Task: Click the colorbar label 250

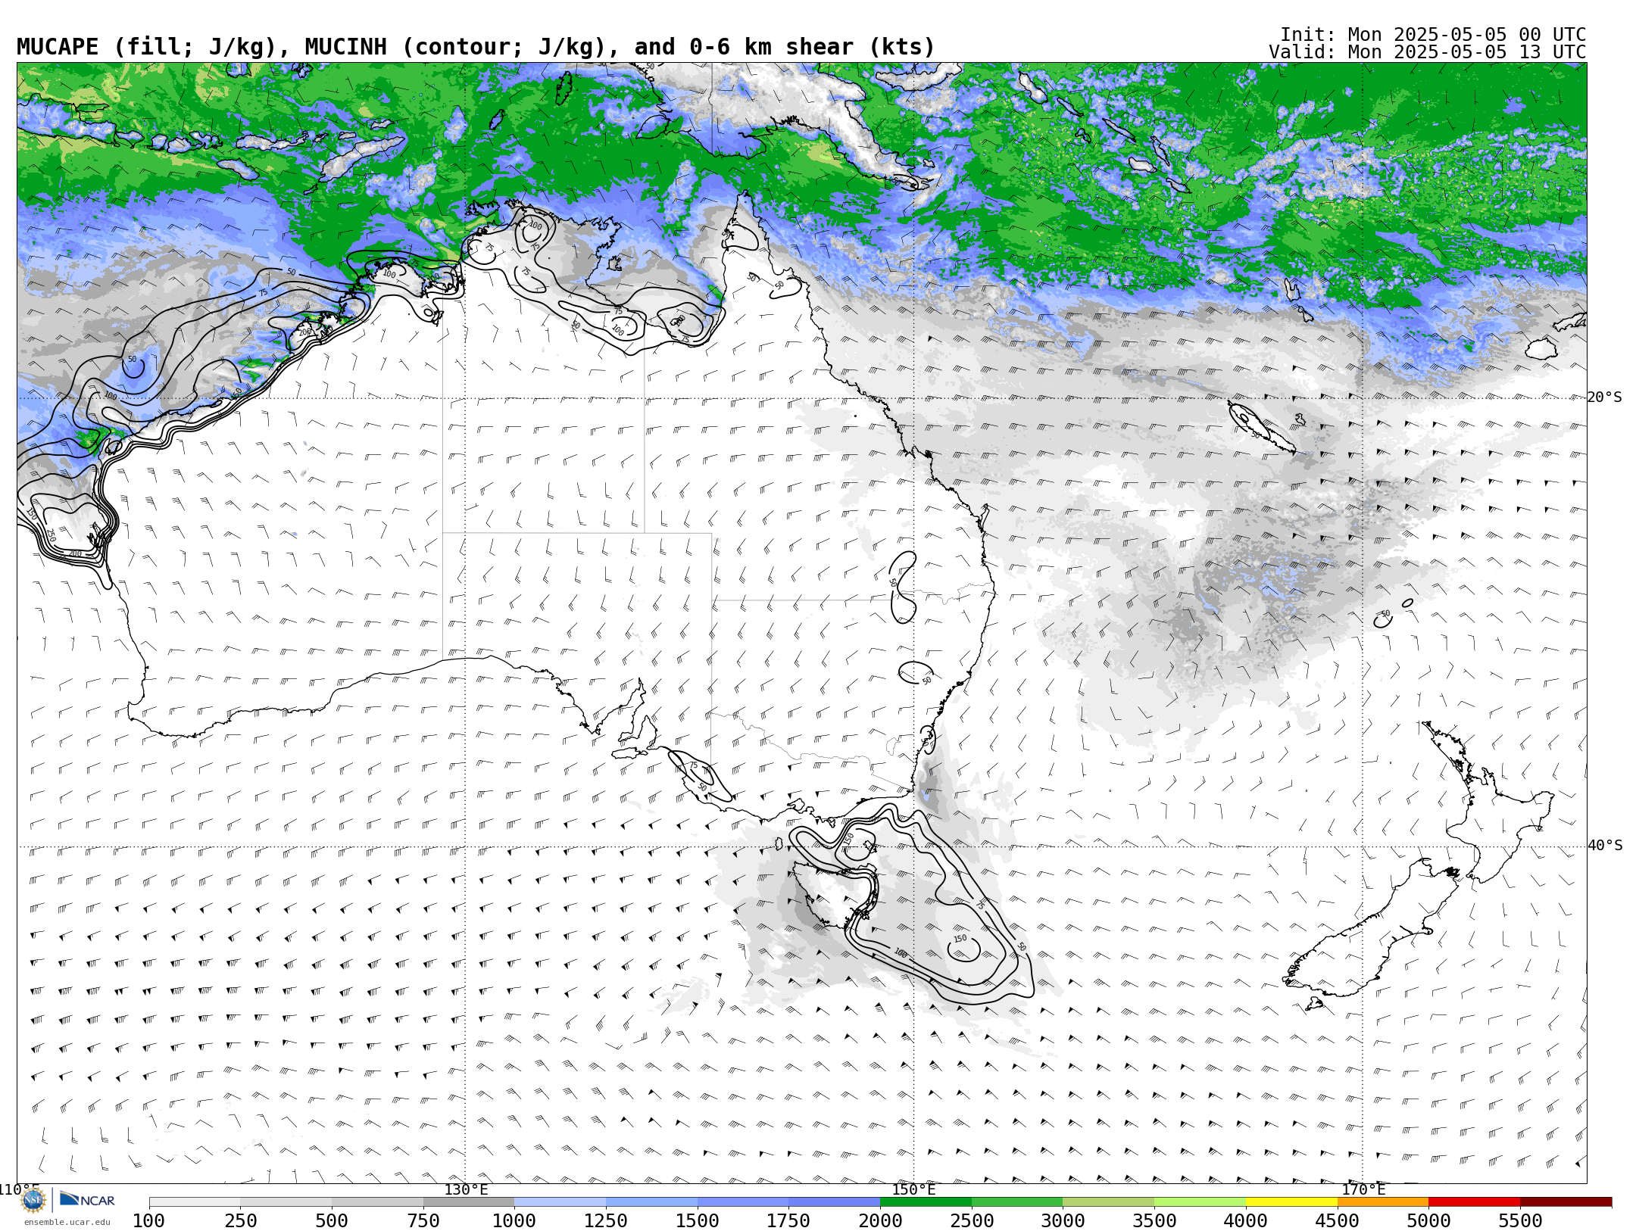Action: point(241,1221)
